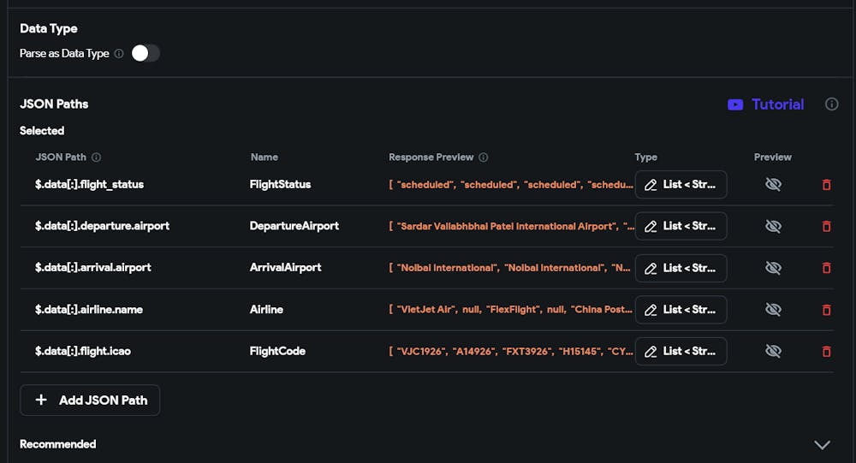
Task: Select the $.data[:].airline.name path field
Action: pyautogui.click(x=89, y=310)
